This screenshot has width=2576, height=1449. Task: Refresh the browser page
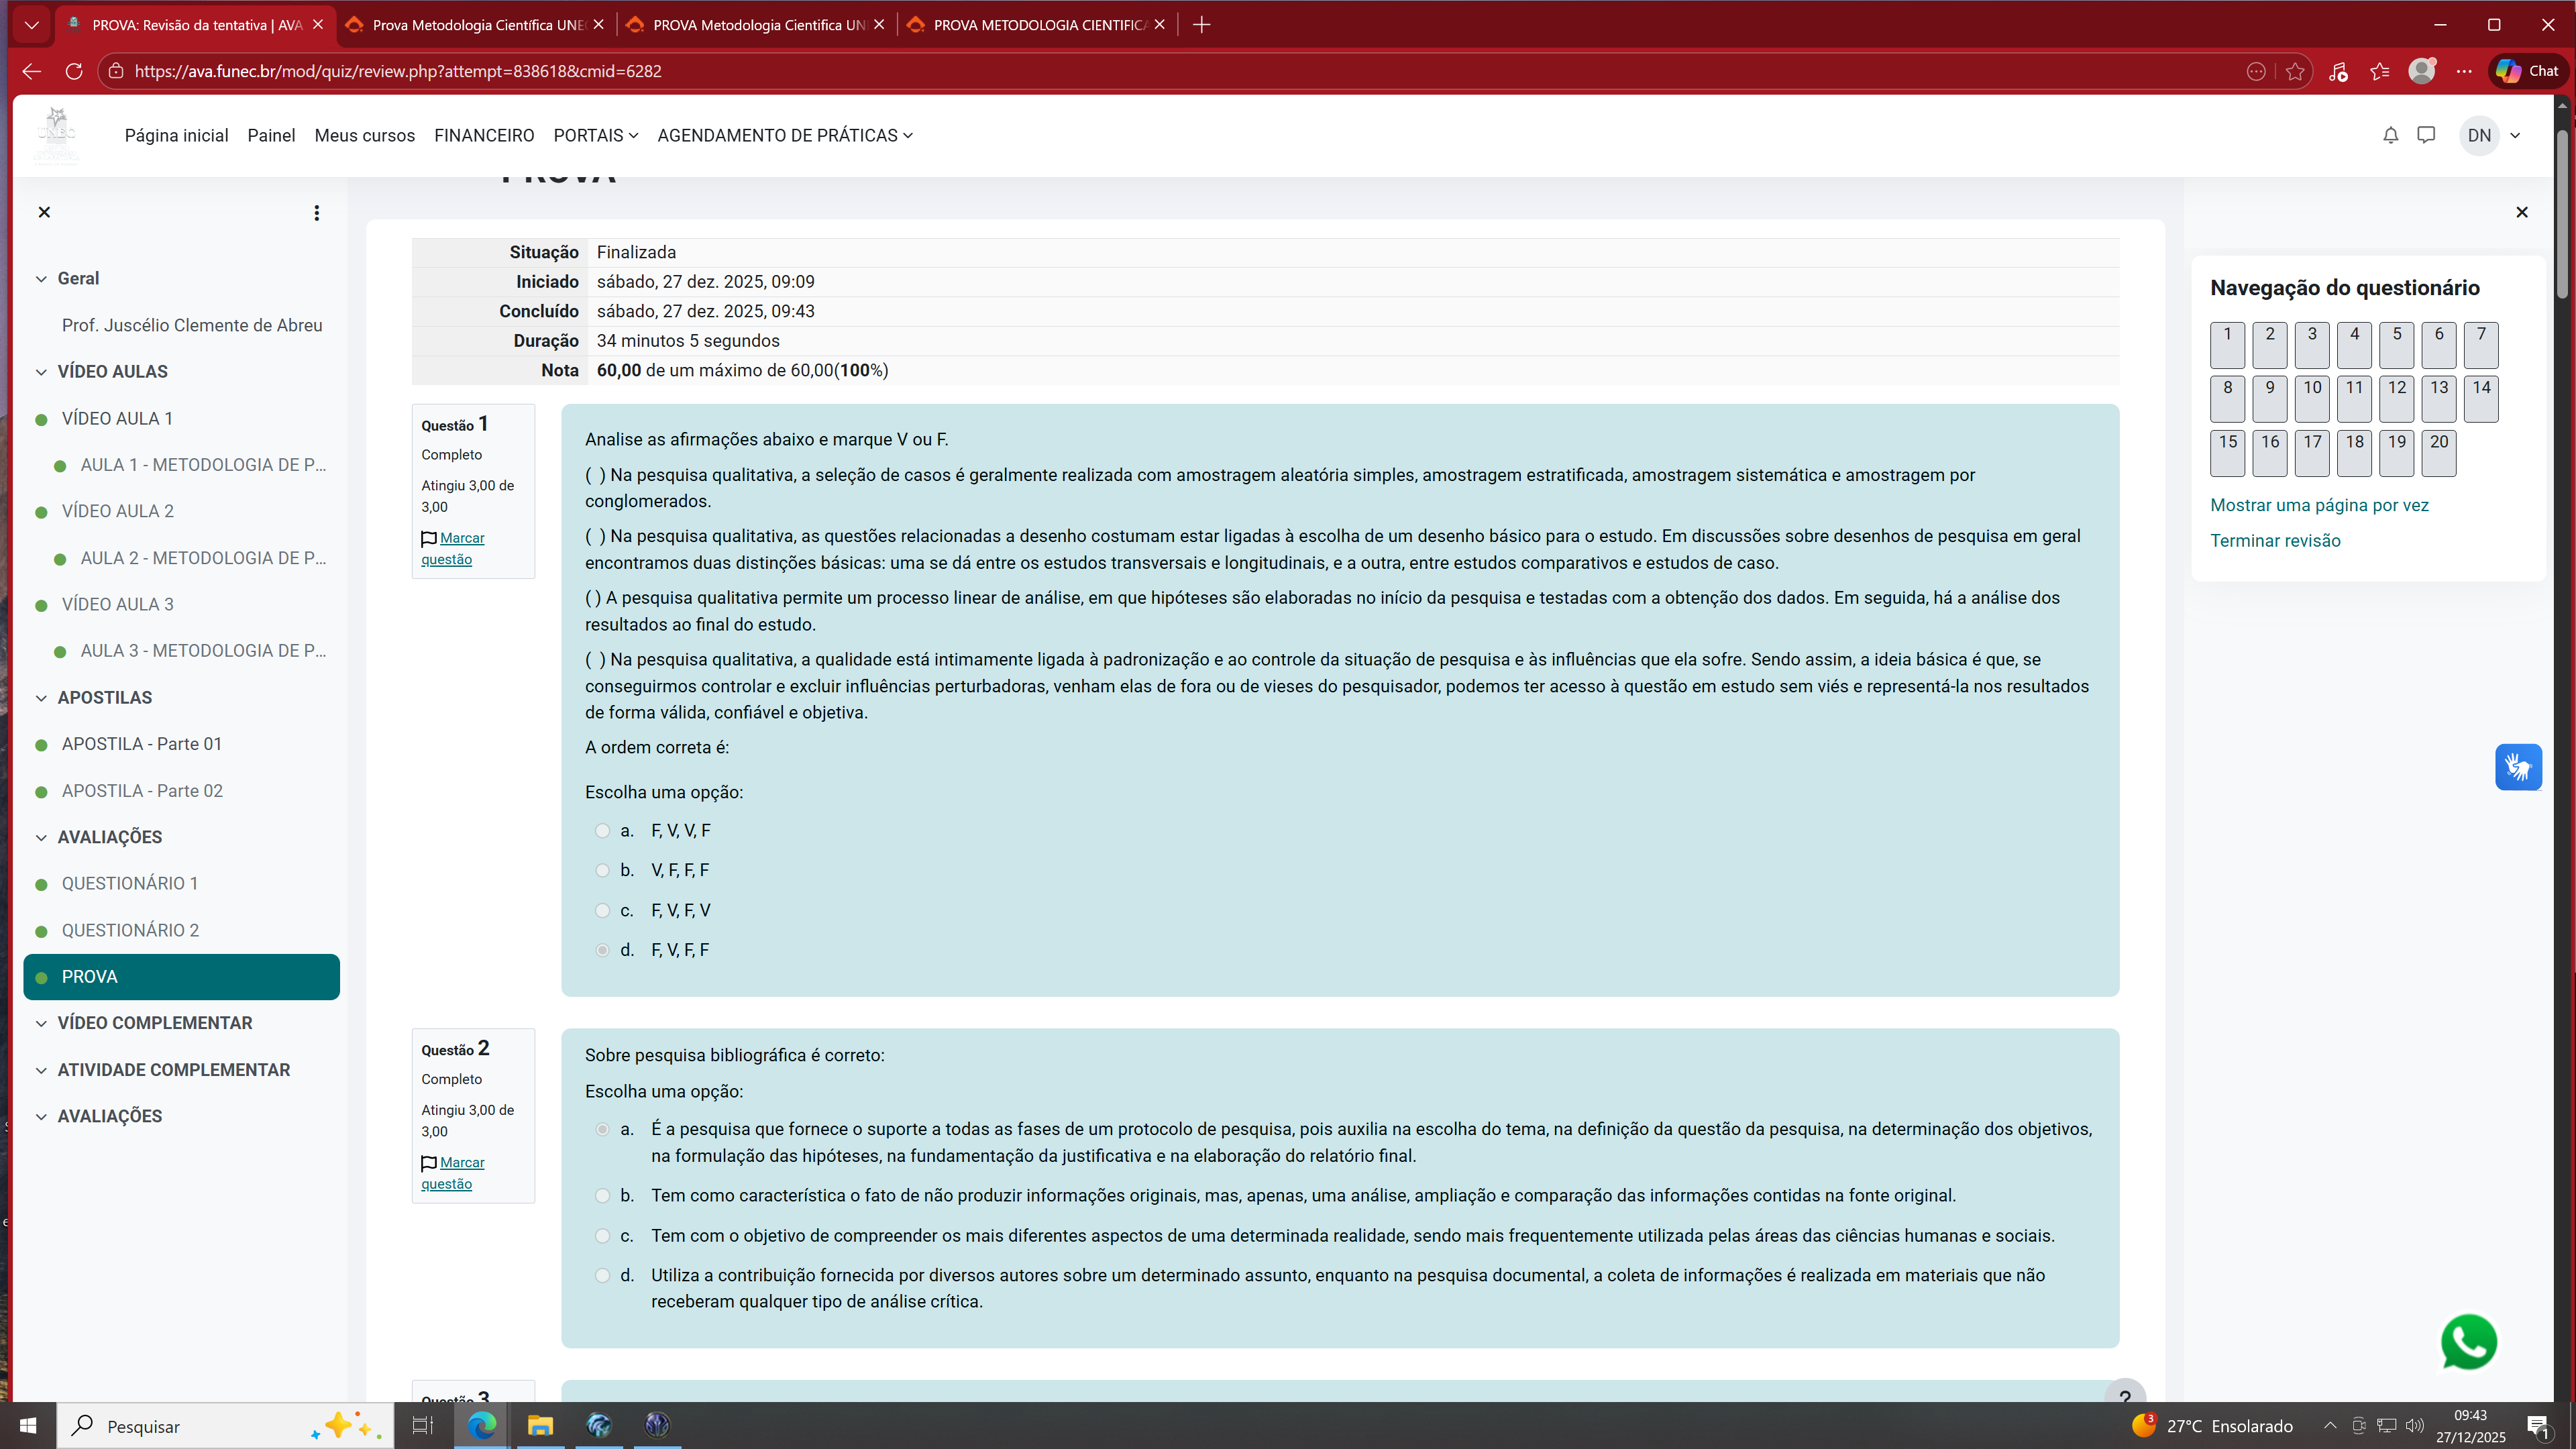(74, 71)
